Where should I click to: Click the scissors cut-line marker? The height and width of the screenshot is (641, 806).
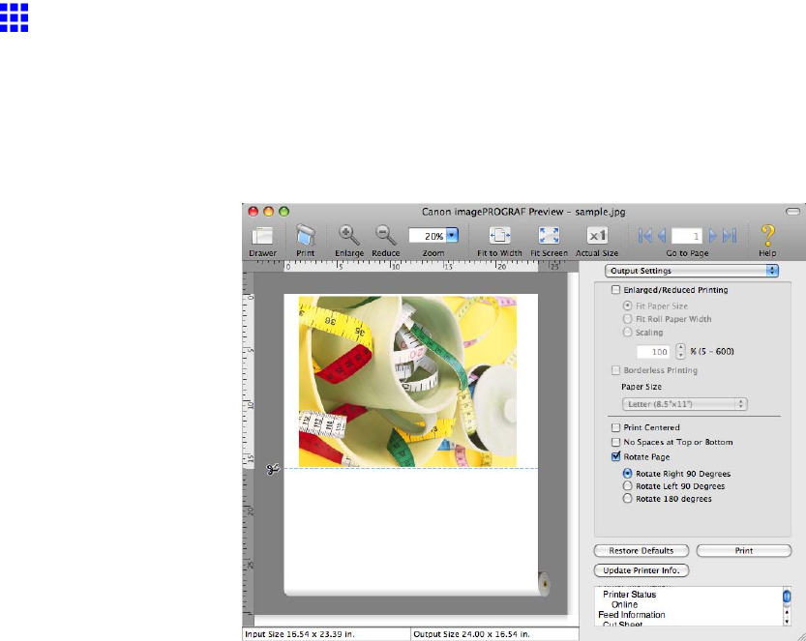tap(273, 469)
